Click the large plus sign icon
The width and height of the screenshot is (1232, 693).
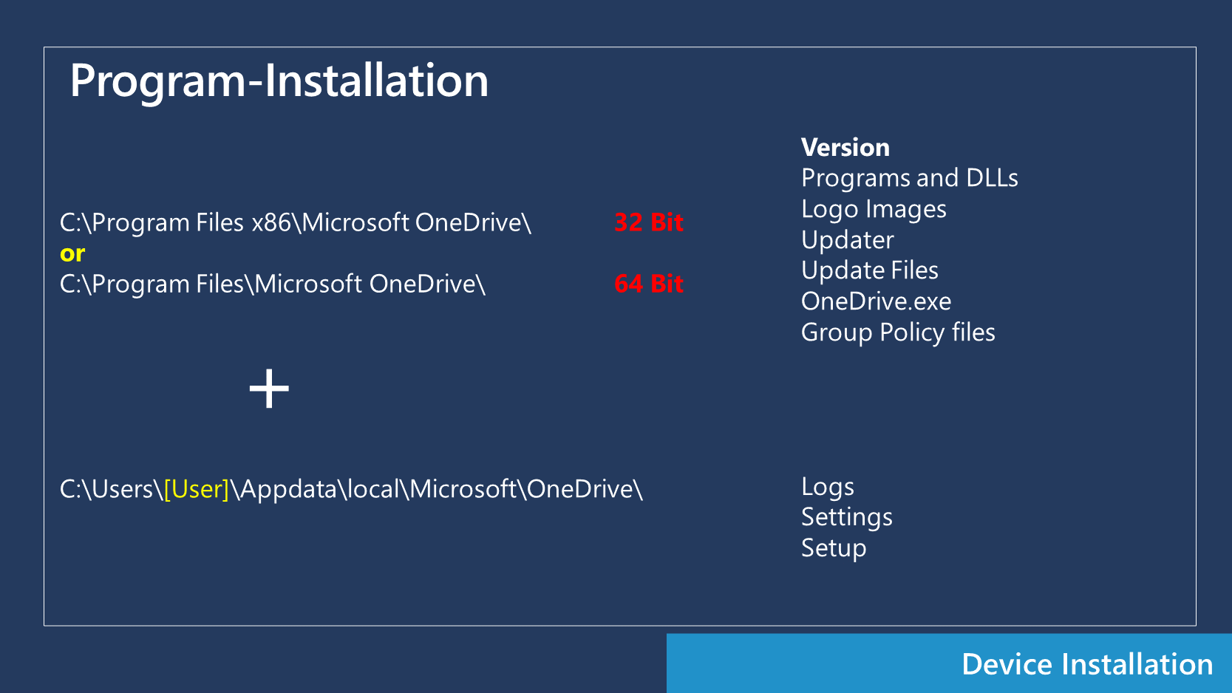tap(269, 389)
